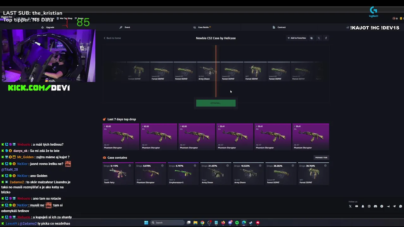Open Hellcase YouTube follow icon
The width and height of the screenshot is (404, 227).
[356, 206]
